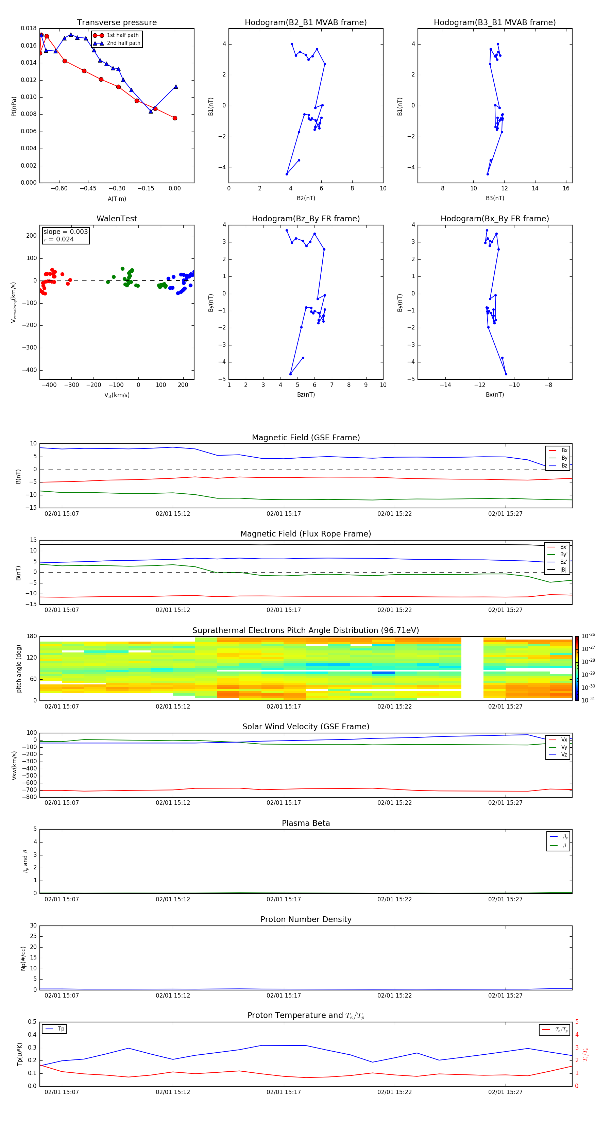Click the 'Tp(10^6K)' y-axis label
The width and height of the screenshot is (612, 1122).
pyautogui.click(x=20, y=1054)
